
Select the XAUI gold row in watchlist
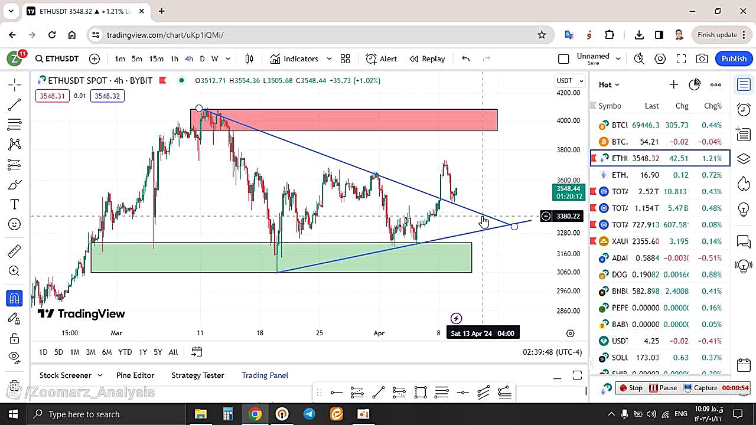coord(660,241)
